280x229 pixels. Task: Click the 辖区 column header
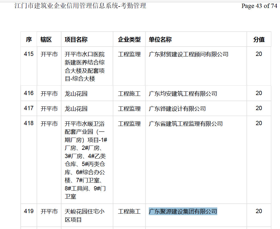point(46,39)
